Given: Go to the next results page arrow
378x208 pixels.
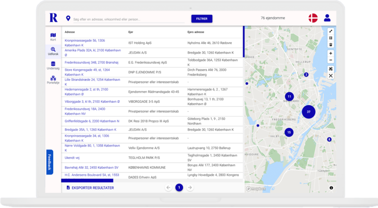Looking at the screenshot, I should pos(190,188).
